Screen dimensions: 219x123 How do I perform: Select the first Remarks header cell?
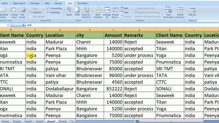139,35
